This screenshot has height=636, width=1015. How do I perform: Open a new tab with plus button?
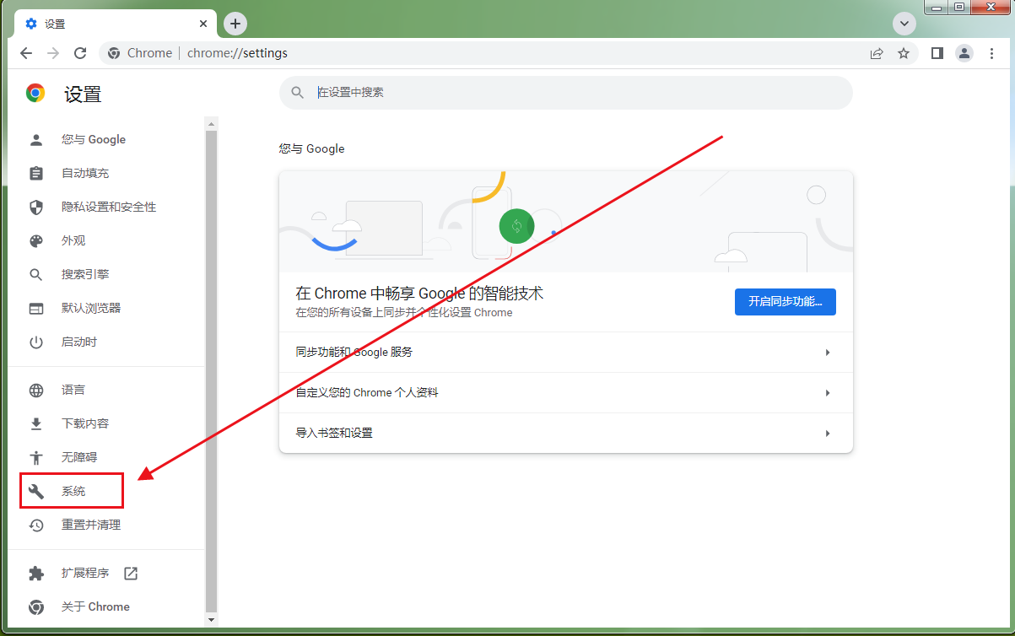[x=235, y=24]
